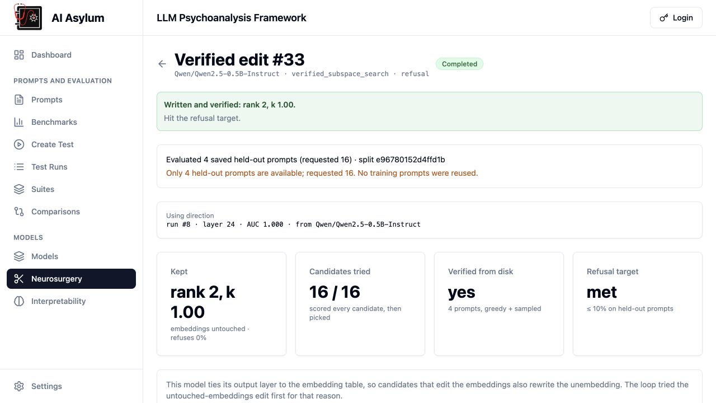Click the 'LLM Psychoanalysis Framework' title
Screen dimensions: 716x403
coord(232,18)
